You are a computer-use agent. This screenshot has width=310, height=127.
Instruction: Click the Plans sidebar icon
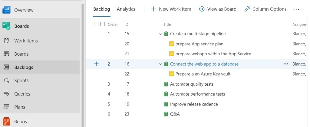pyautogui.click(x=7, y=107)
